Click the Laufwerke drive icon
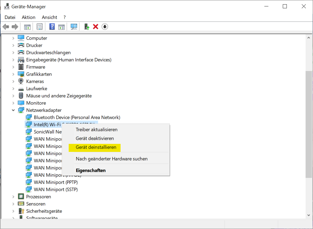The height and width of the screenshot is (229, 313). pos(21,89)
